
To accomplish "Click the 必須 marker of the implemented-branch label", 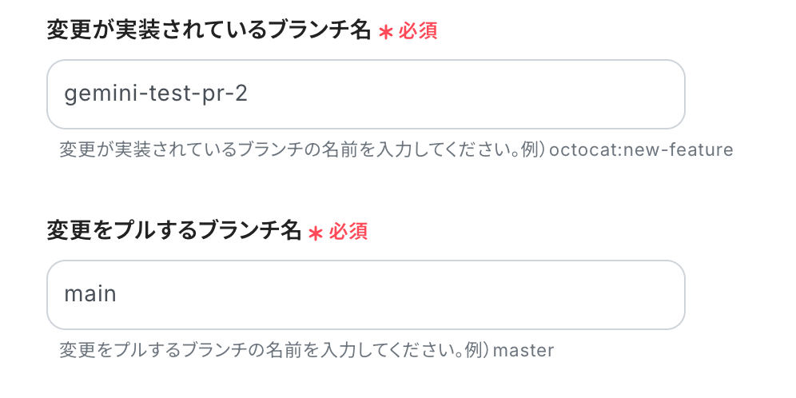I will click(x=418, y=31).
